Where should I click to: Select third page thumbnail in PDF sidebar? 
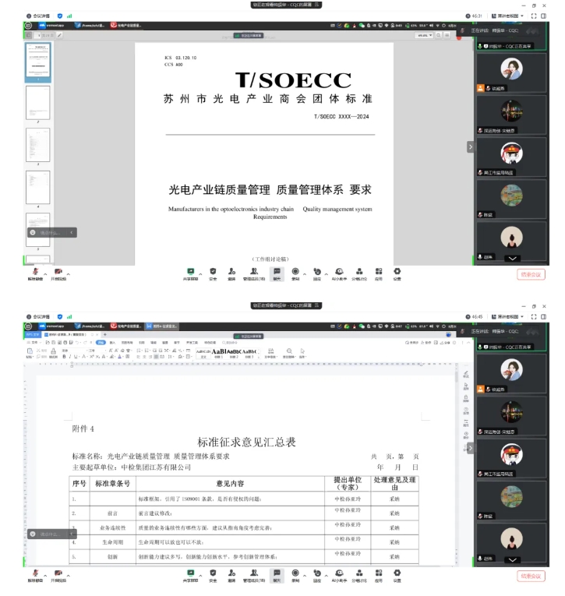click(x=37, y=145)
